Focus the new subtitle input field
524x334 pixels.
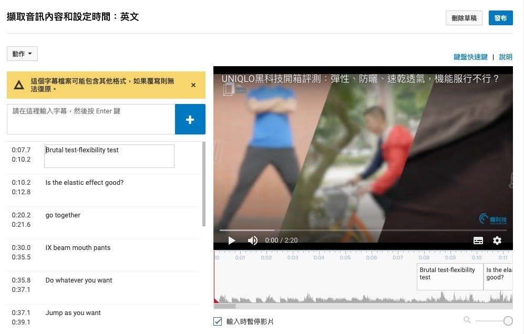[91, 119]
